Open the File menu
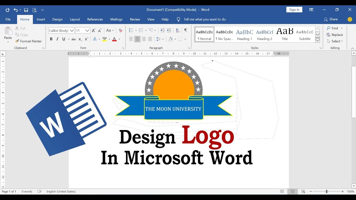The height and width of the screenshot is (200, 356). [x=8, y=19]
